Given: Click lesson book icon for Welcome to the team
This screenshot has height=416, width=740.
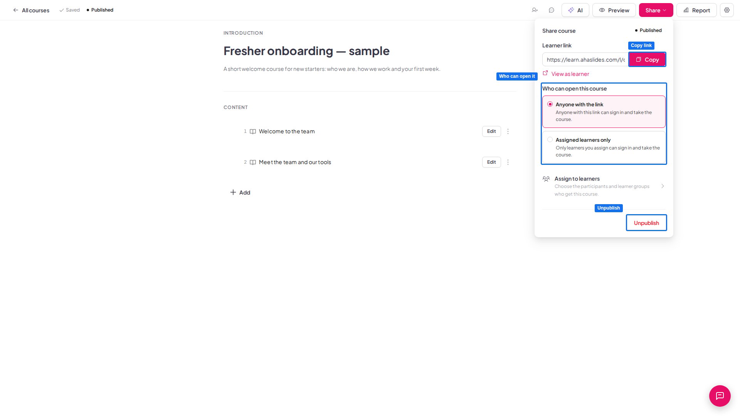Looking at the screenshot, I should (x=253, y=131).
